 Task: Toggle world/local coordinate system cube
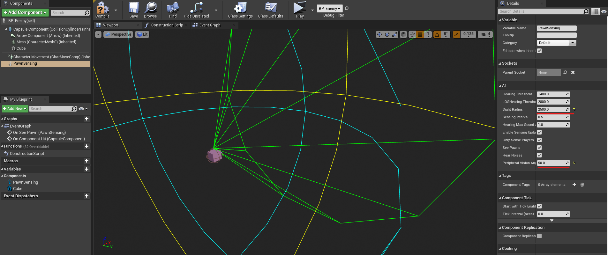tap(403, 34)
